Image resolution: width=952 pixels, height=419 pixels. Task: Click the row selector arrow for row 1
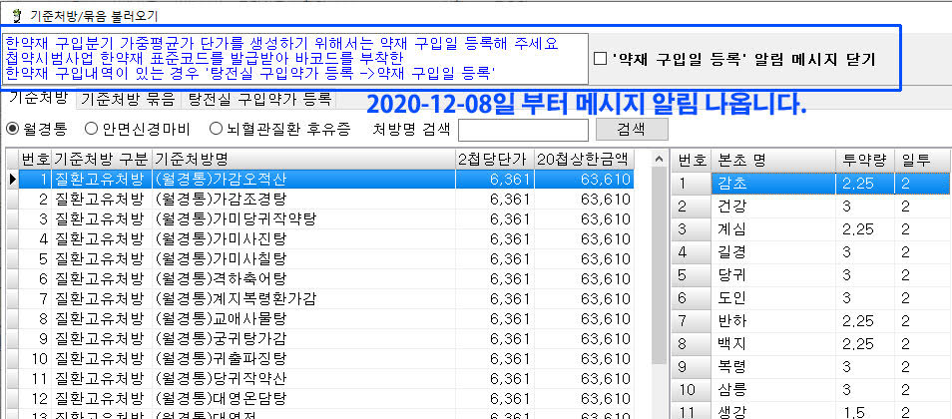[12, 179]
